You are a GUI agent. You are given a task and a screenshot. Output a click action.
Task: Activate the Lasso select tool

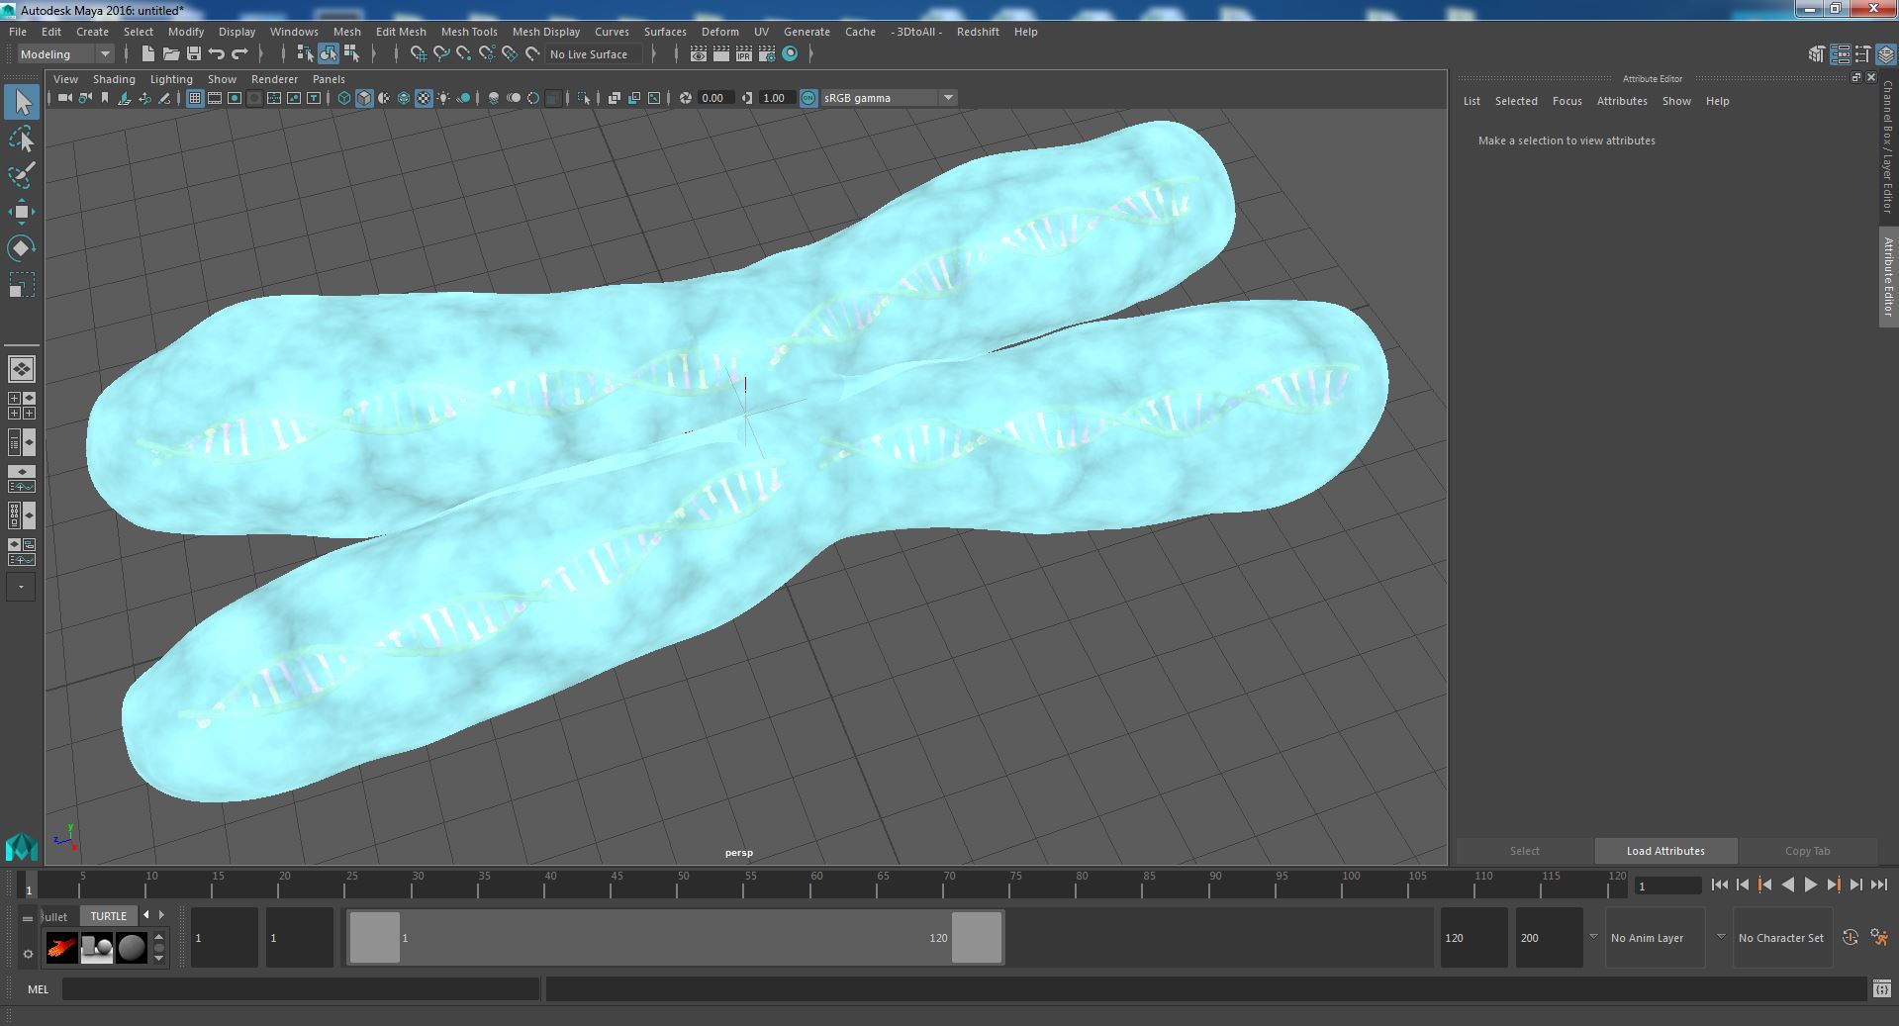pyautogui.click(x=22, y=140)
